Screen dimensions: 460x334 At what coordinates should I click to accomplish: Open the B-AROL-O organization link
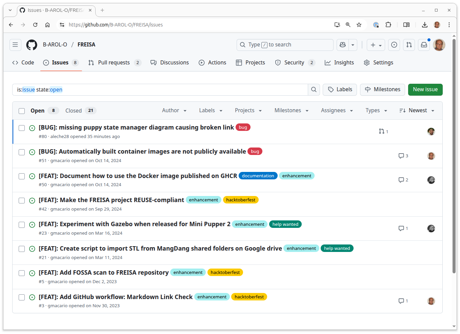(x=55, y=45)
